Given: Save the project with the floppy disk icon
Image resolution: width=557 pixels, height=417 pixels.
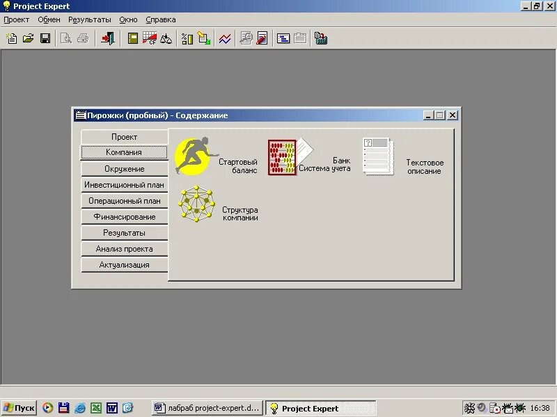Looking at the screenshot, I should pyautogui.click(x=45, y=38).
